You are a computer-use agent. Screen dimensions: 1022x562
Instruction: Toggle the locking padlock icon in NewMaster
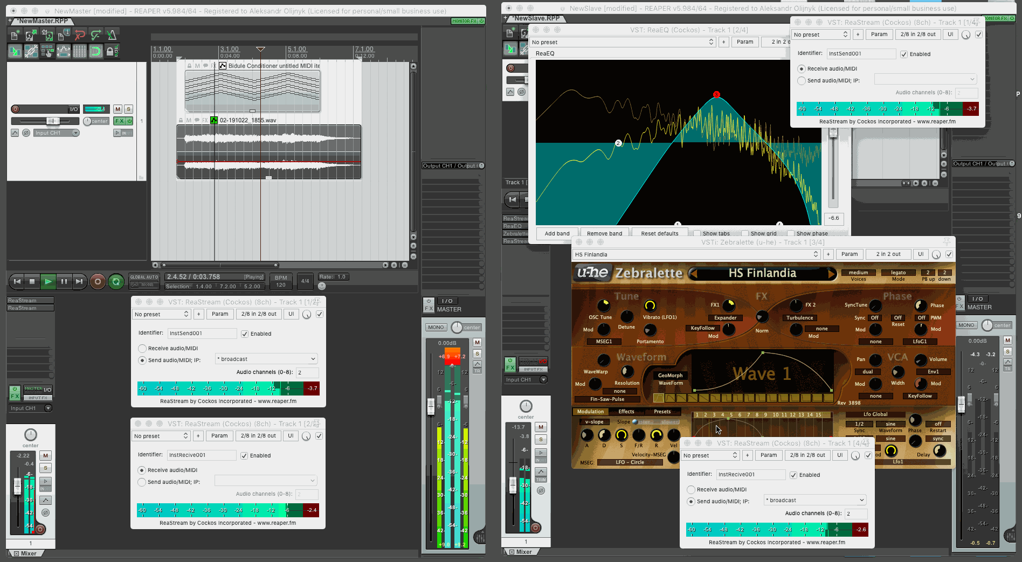click(112, 51)
